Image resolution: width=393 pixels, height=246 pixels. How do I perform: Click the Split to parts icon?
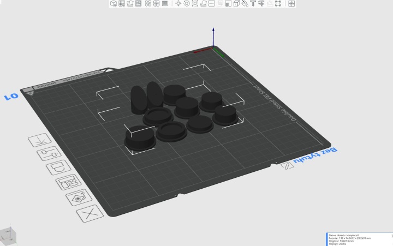point(157,3)
